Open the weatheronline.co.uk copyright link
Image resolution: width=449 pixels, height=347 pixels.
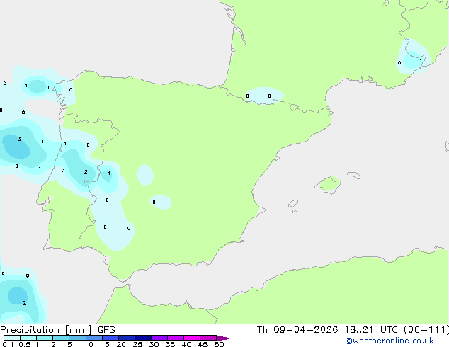pyautogui.click(x=390, y=341)
